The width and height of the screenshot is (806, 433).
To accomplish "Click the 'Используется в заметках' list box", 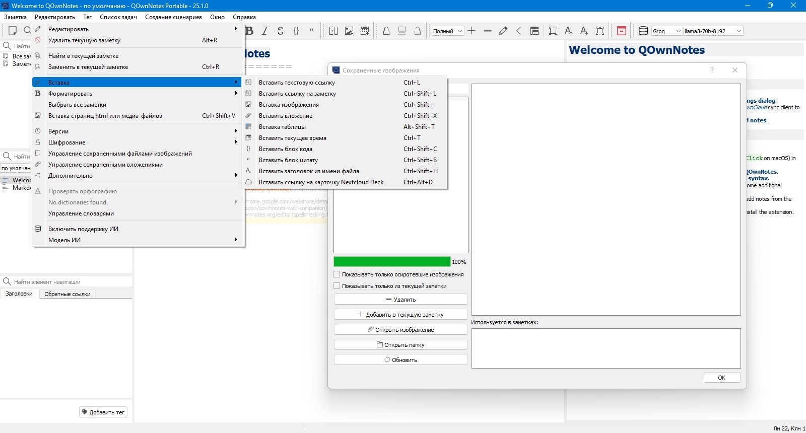I will [x=606, y=348].
